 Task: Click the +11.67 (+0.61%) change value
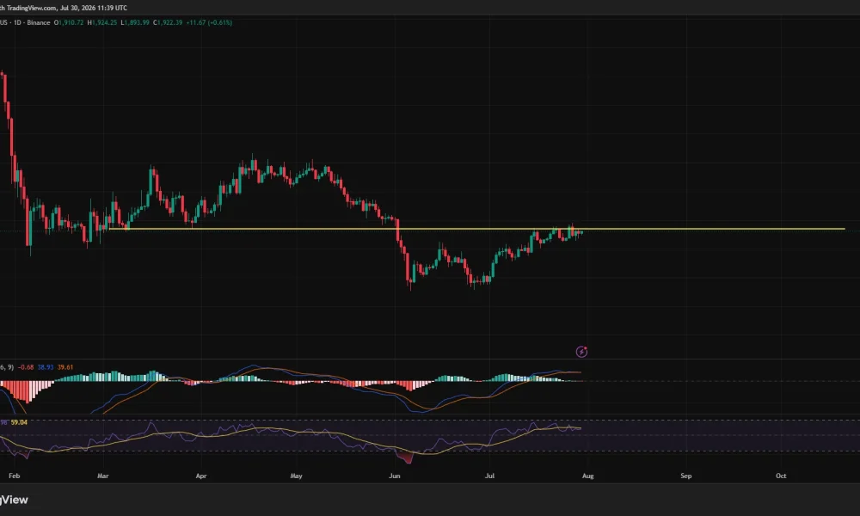209,22
